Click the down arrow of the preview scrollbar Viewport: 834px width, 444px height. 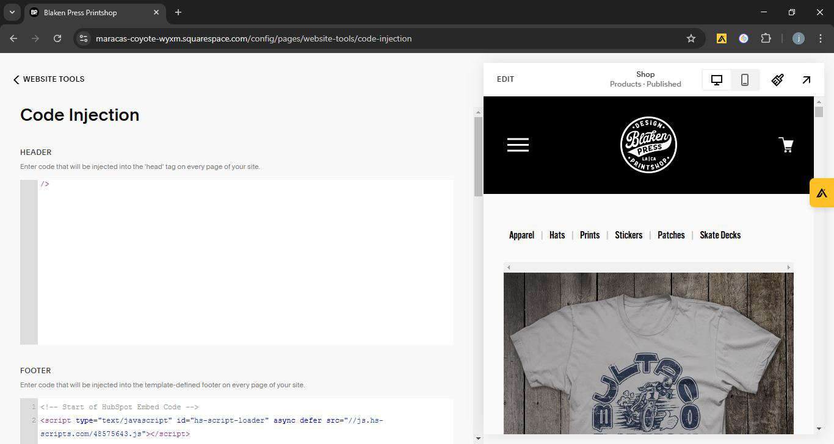[819, 429]
